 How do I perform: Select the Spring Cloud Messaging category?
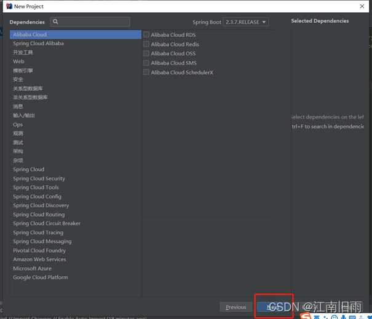click(x=76, y=241)
